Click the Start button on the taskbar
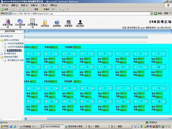Image resolution: width=172 pixels, height=129 pixels. (x=4, y=127)
